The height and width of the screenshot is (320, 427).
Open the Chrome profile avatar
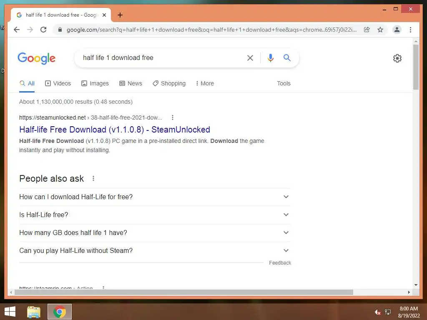coord(397,30)
